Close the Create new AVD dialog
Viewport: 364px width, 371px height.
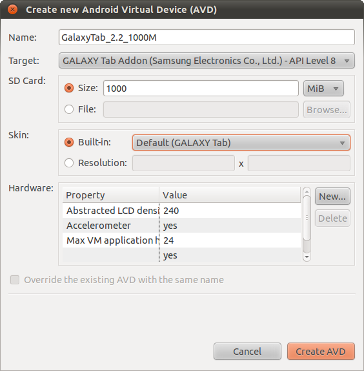(x=12, y=10)
